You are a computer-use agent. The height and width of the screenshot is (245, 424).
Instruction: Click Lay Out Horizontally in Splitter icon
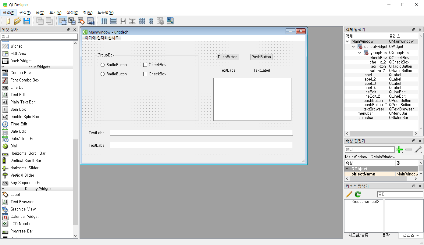tap(123, 21)
